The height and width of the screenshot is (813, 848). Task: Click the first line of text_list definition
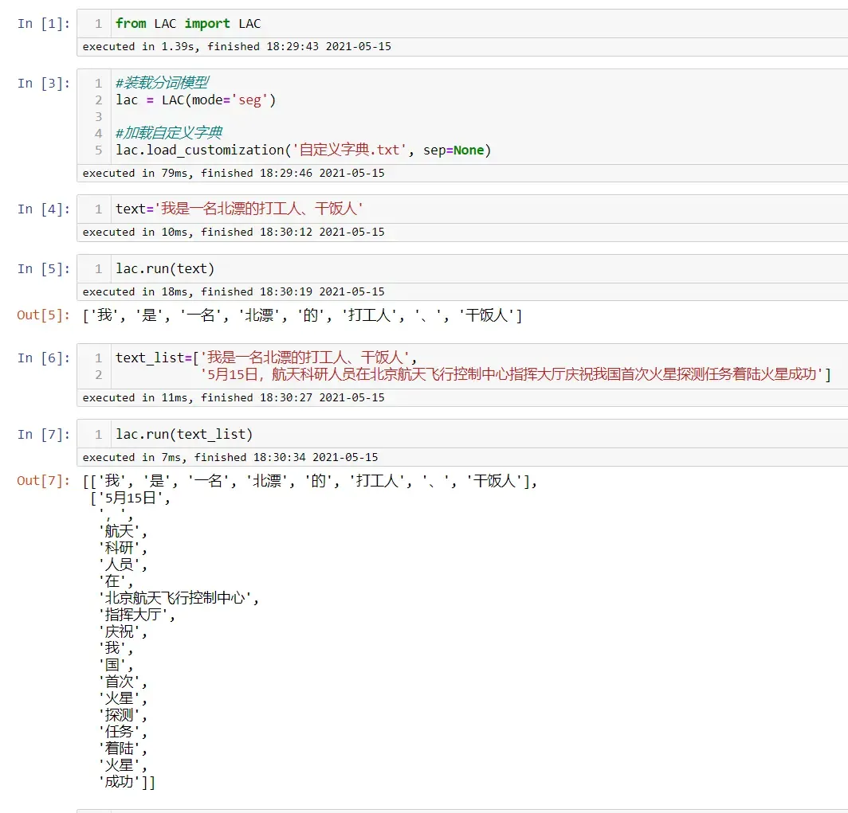(x=266, y=358)
